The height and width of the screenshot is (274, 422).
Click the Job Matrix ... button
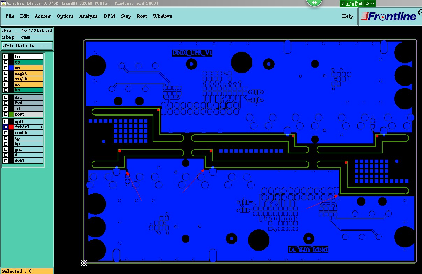[x=27, y=46]
